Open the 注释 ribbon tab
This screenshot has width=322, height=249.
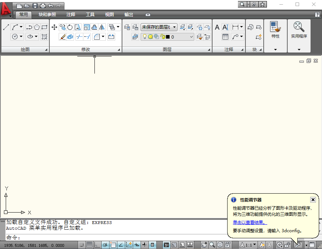coord(71,15)
